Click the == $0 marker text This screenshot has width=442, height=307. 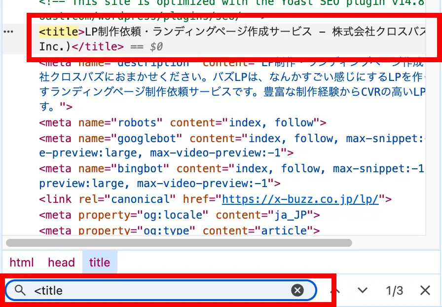[x=147, y=46]
